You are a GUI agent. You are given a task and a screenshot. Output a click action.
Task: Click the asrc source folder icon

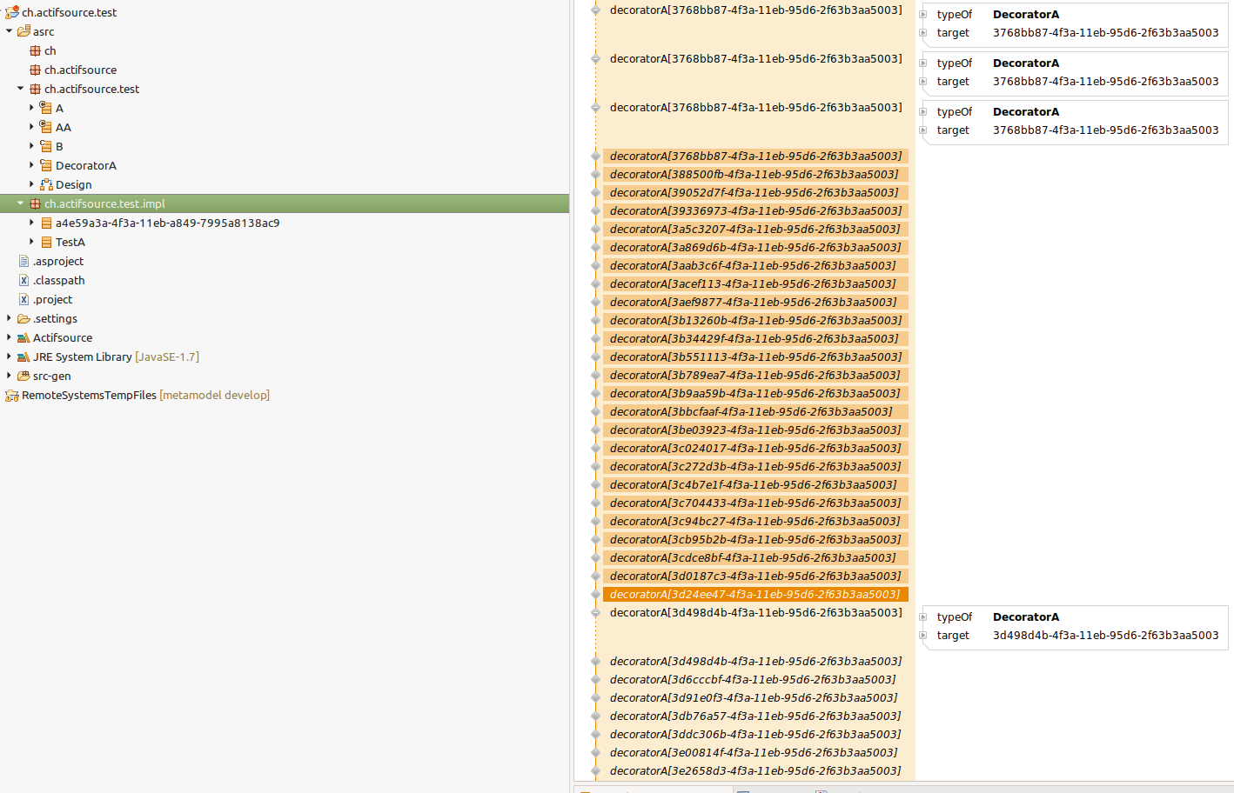25,31
